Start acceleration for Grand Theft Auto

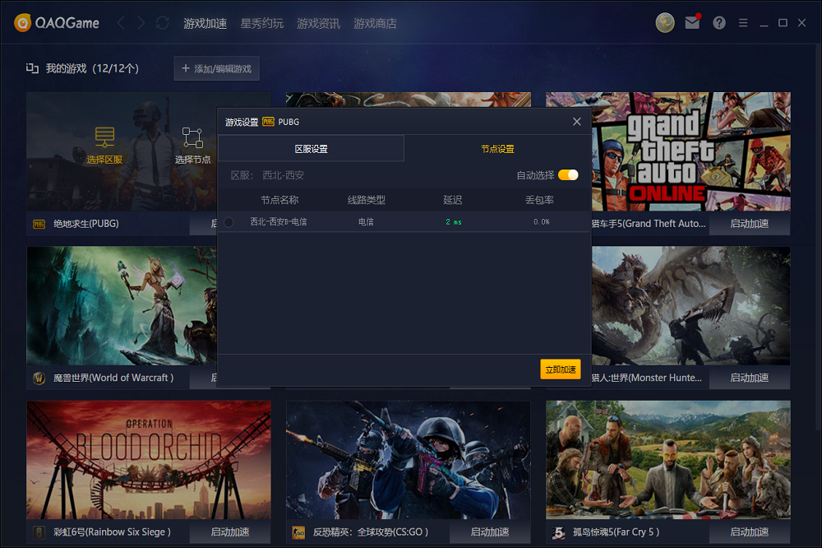coord(750,224)
